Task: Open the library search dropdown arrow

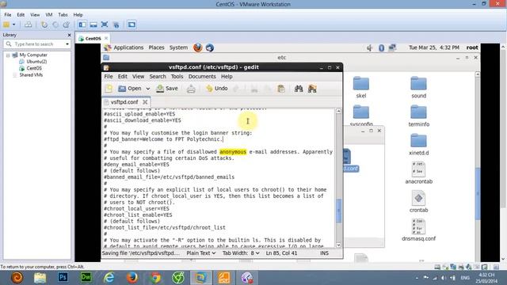Action: [x=67, y=44]
